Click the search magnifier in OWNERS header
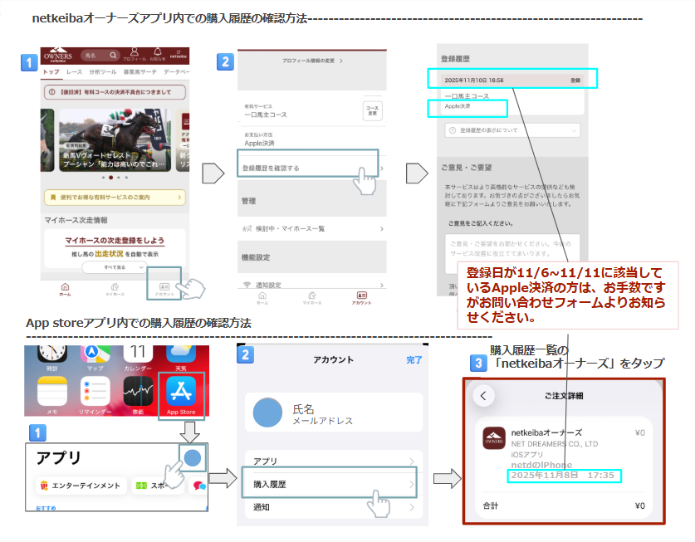Screen dimensions: 695x542 [x=112, y=56]
